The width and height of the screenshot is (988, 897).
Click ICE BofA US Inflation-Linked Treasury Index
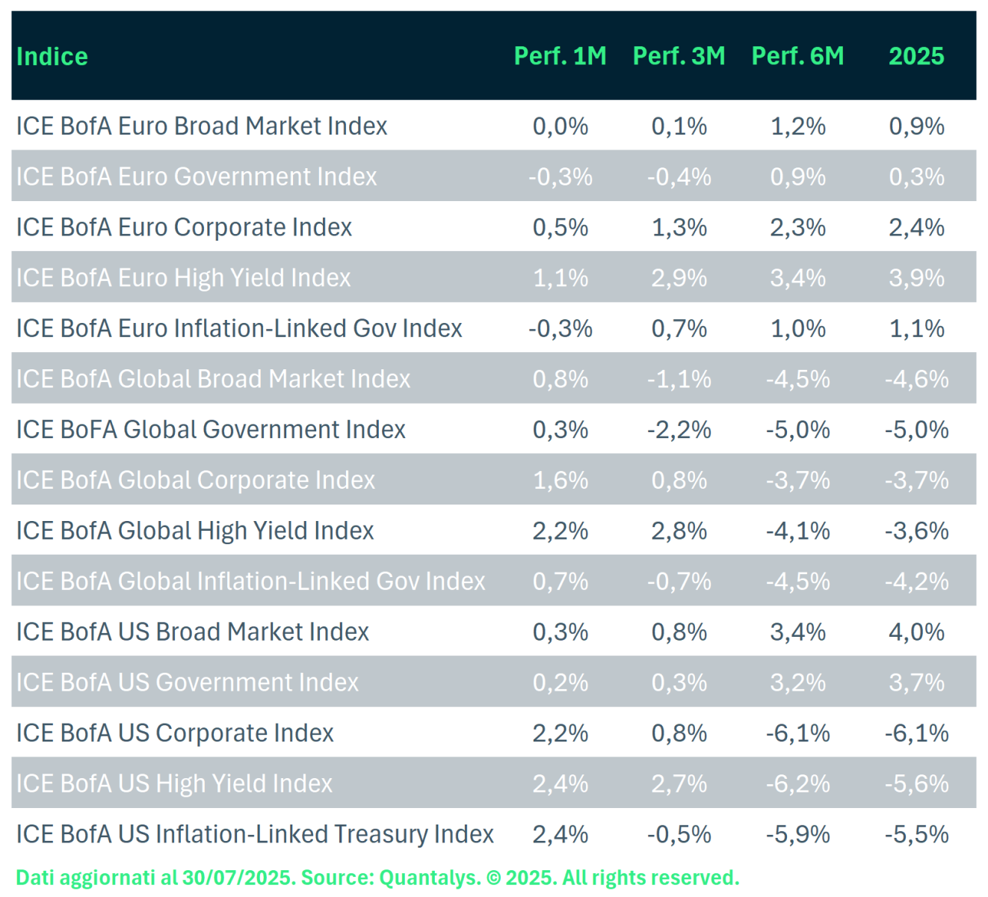(255, 834)
